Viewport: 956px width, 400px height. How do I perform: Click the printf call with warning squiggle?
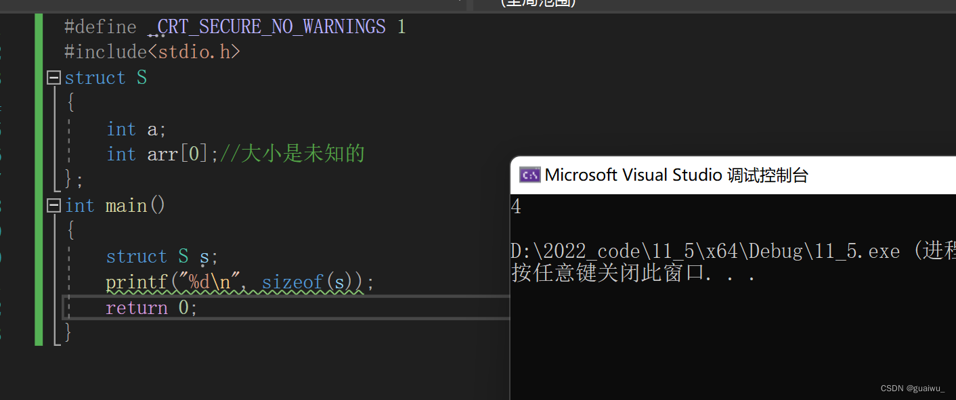pyautogui.click(x=240, y=282)
